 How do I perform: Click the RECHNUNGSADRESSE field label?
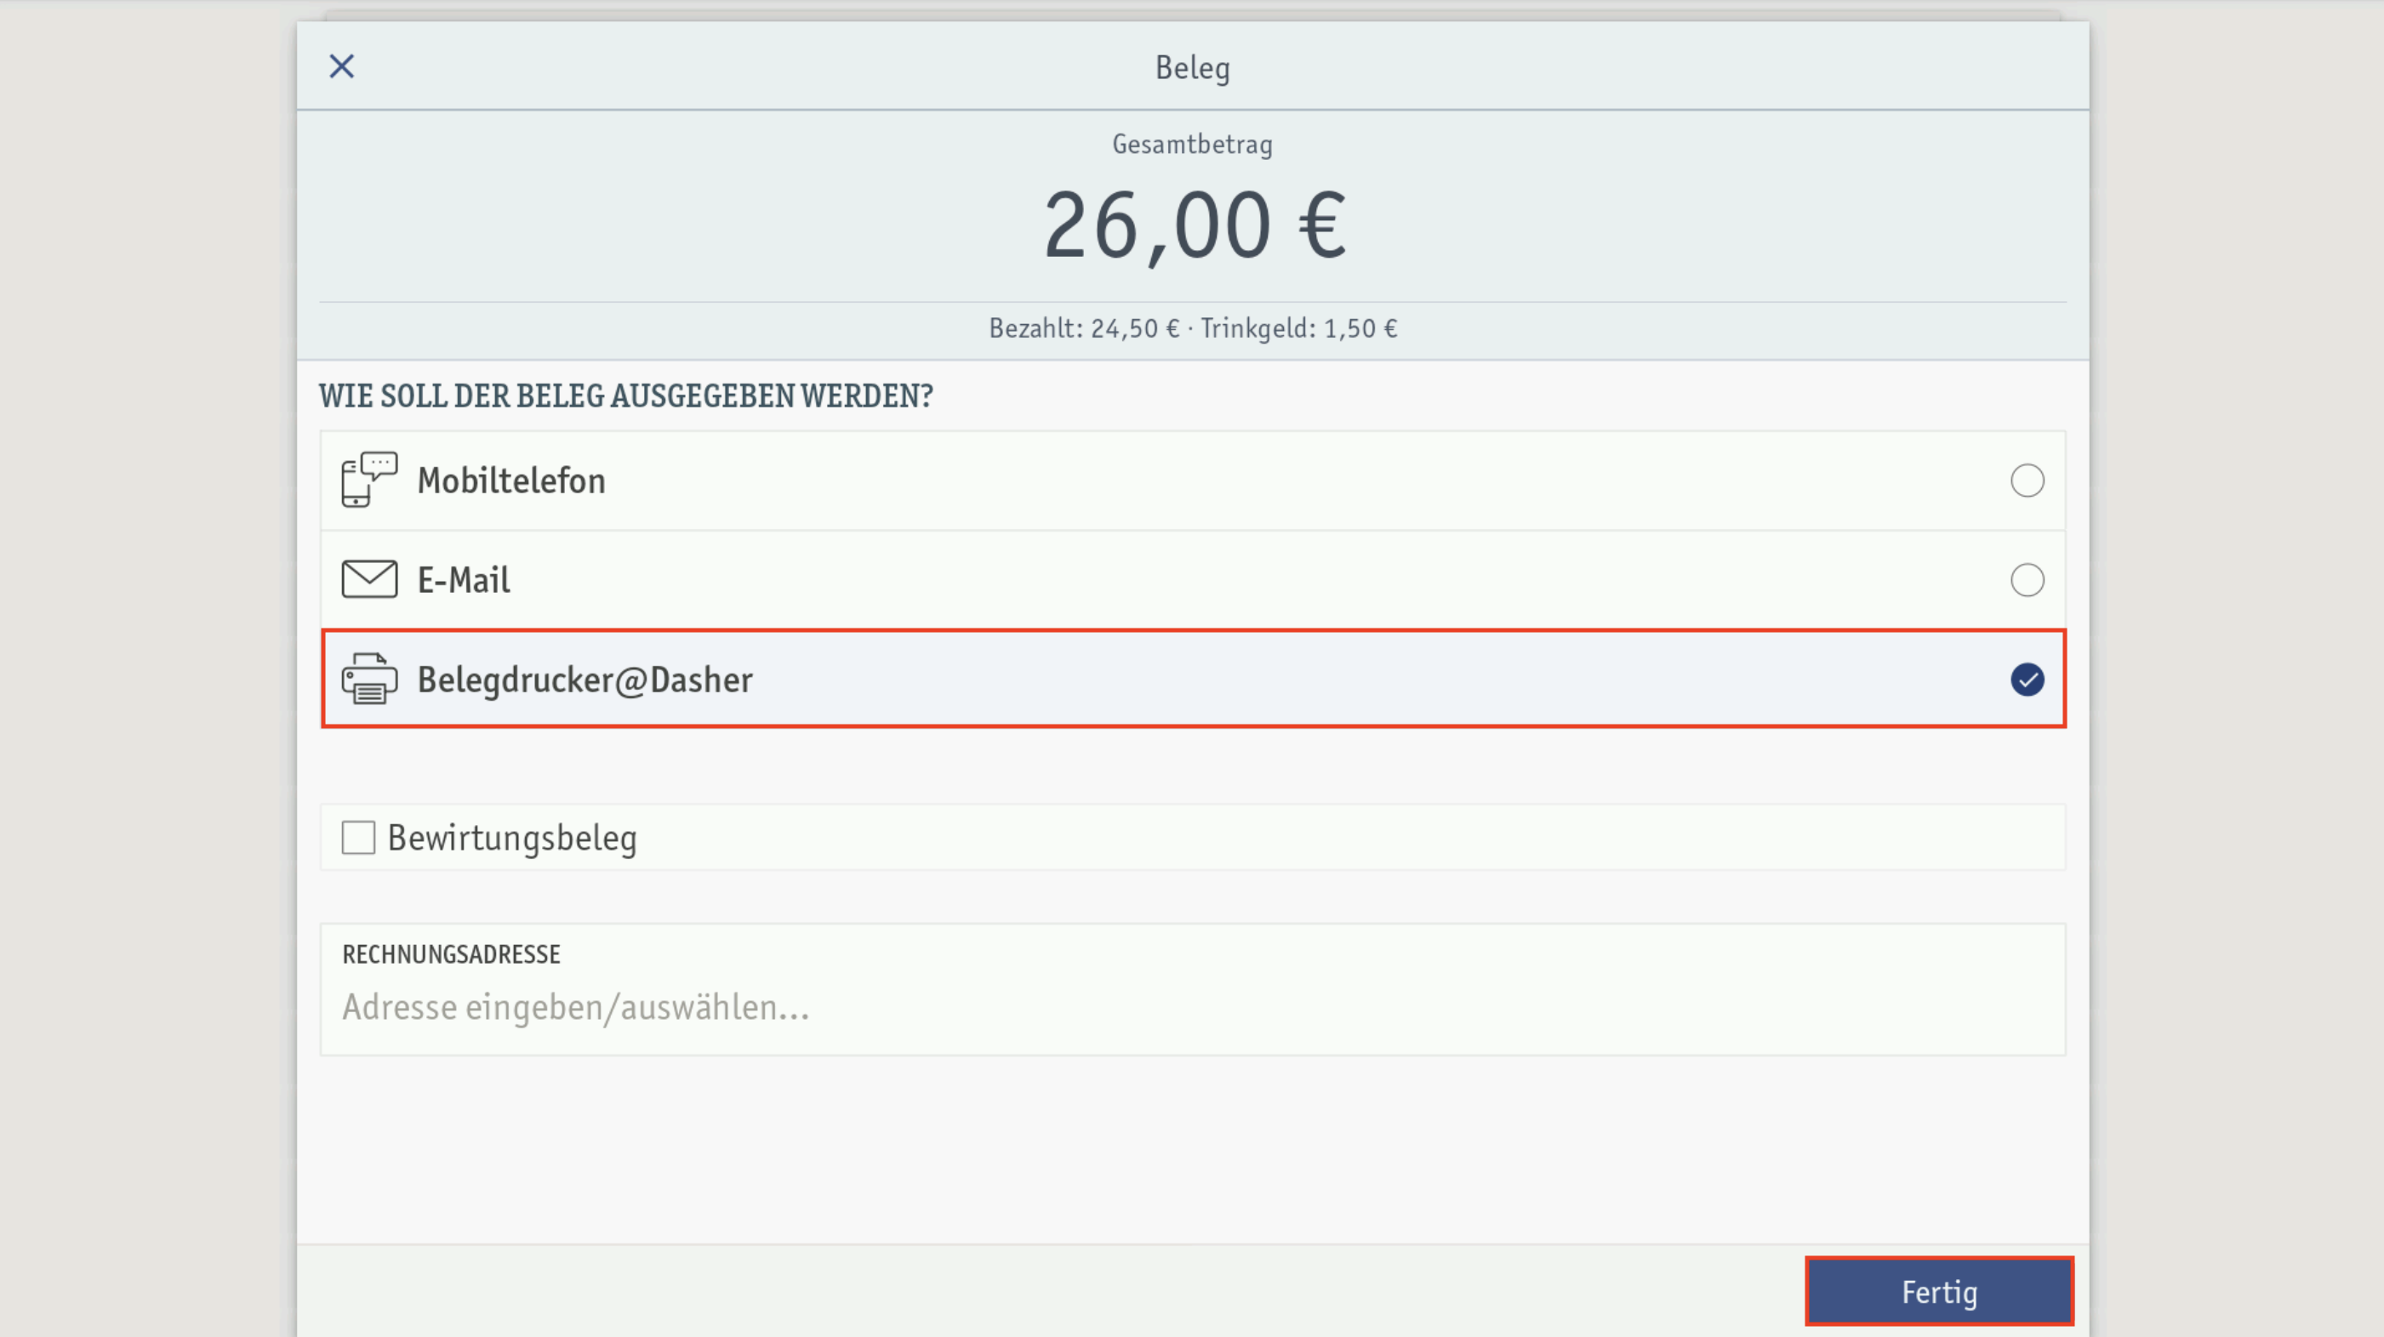point(451,954)
